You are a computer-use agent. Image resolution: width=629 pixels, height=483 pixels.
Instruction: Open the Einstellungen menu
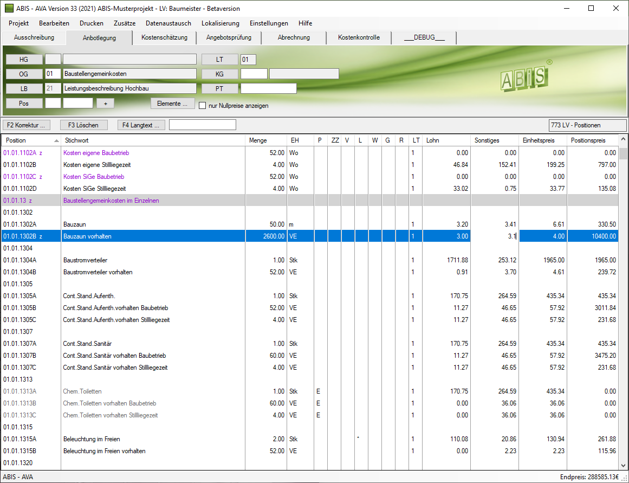[269, 23]
